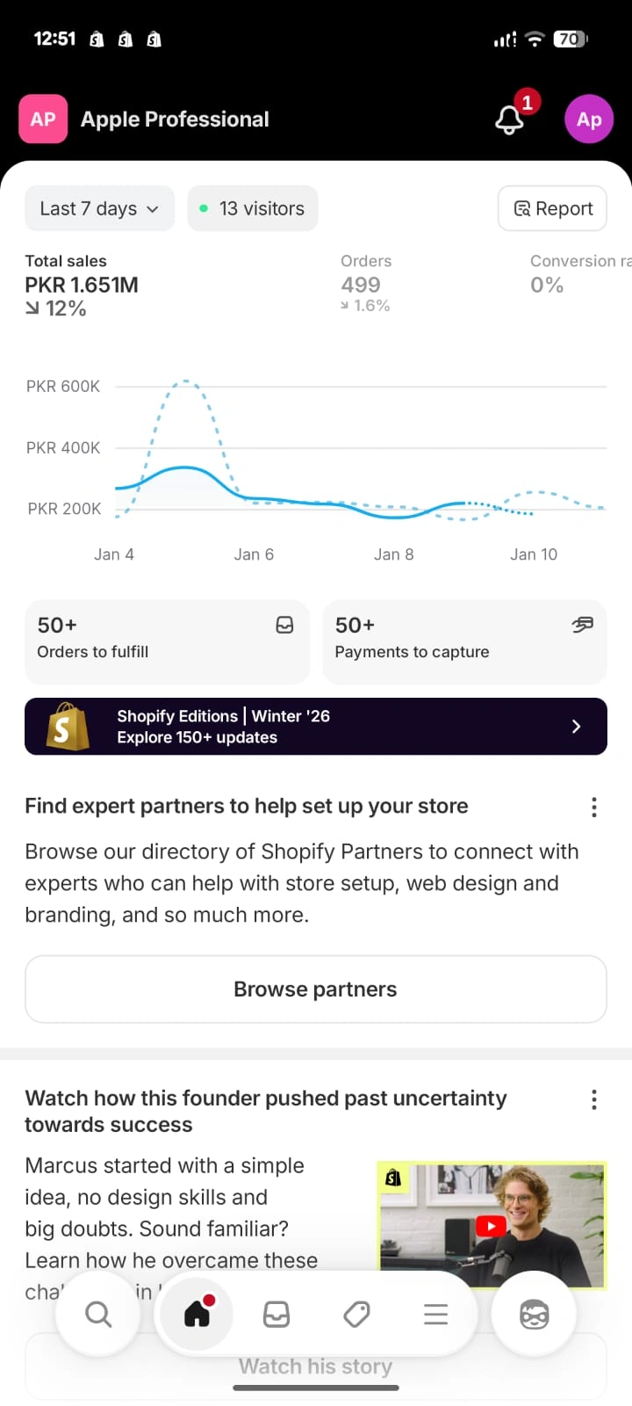Image resolution: width=632 pixels, height=1406 pixels.
Task: Expand the Last 7 days dropdown
Action: pos(99,208)
